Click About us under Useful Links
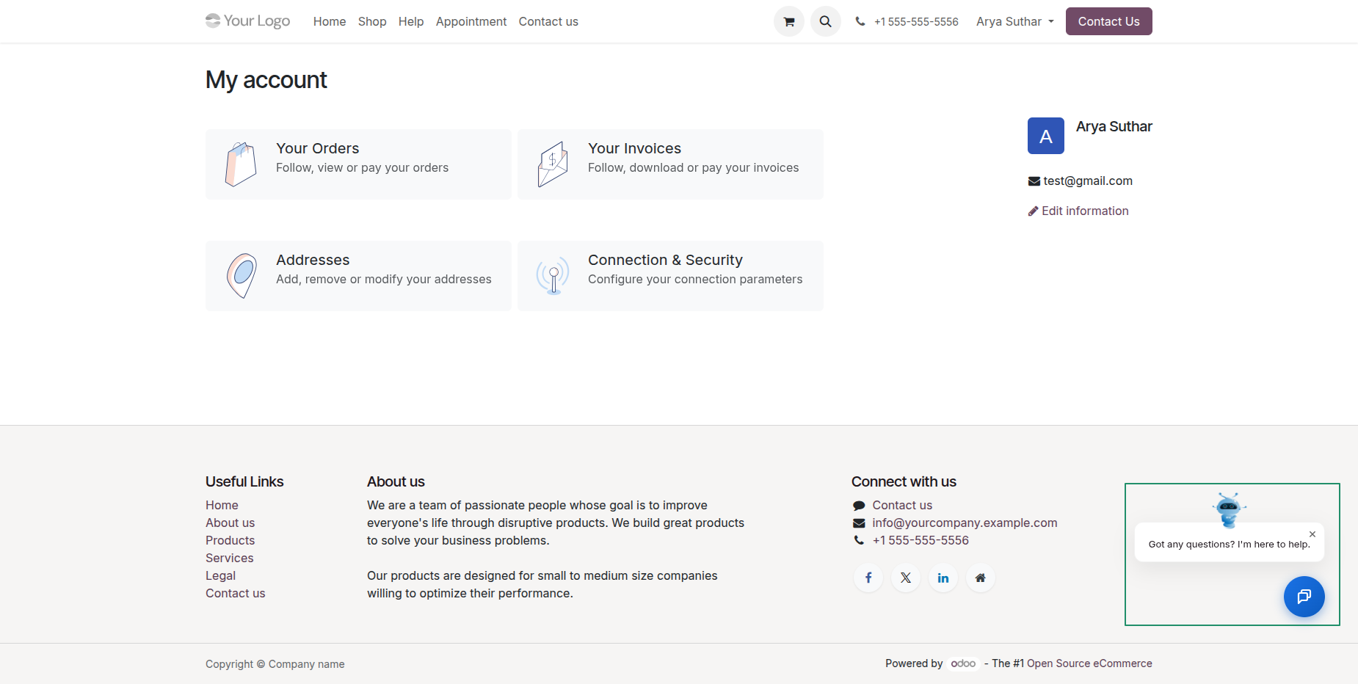This screenshot has height=684, width=1358. (x=230, y=523)
